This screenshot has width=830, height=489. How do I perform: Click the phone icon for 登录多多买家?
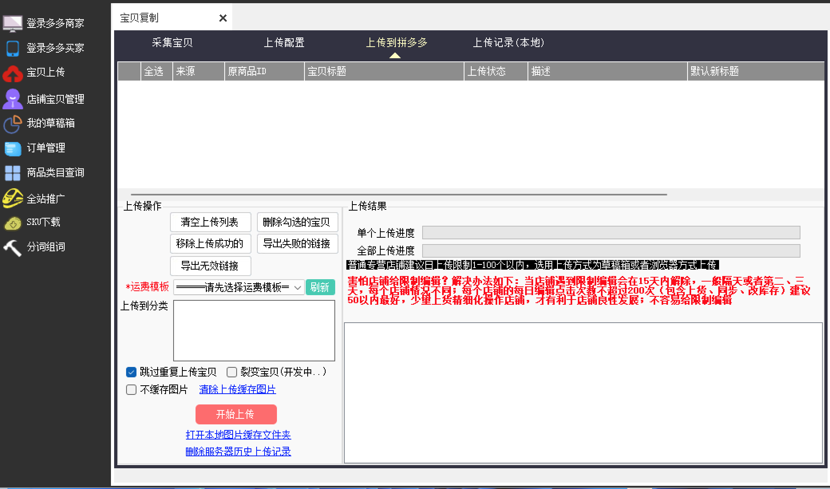point(13,49)
